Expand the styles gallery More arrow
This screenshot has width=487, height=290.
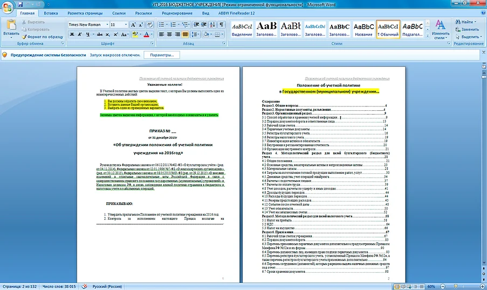(x=428, y=36)
